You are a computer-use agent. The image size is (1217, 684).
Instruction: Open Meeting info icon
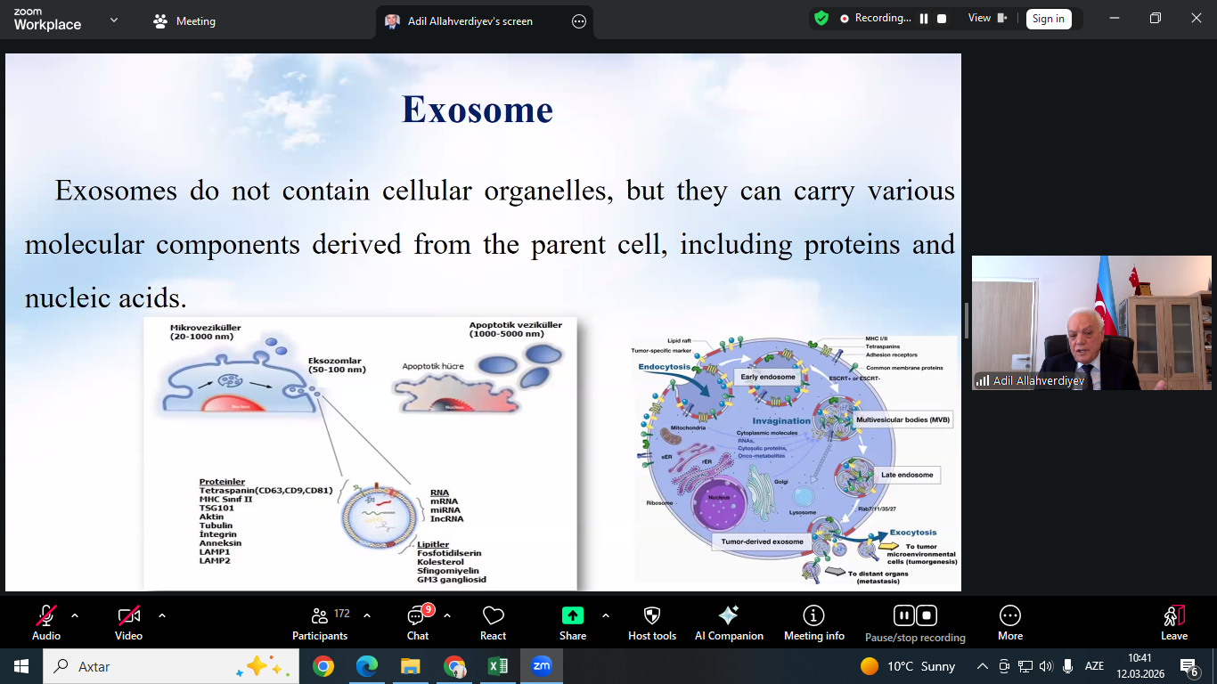813,615
